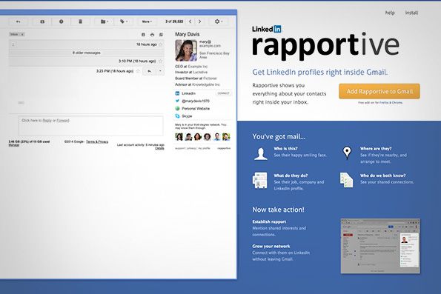
Task: Delete the conversation with the trash icon
Action: [81, 21]
